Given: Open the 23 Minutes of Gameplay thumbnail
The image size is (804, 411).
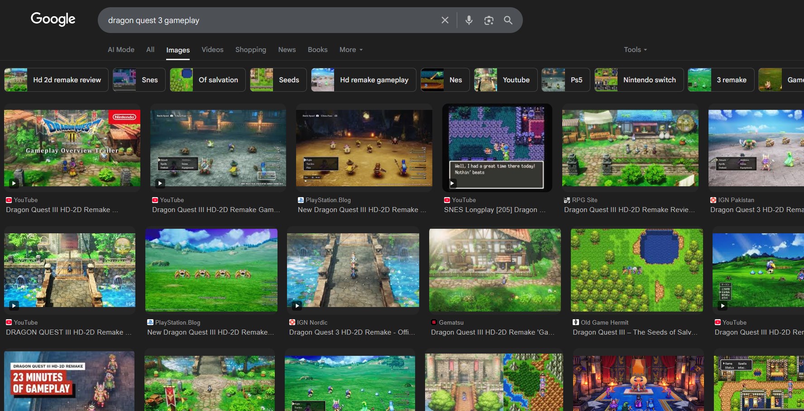Looking at the screenshot, I should tap(69, 381).
